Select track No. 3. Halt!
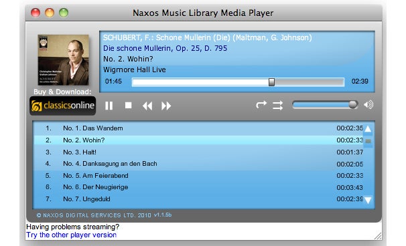Viewport: 406px width, 246px height. coord(198,152)
